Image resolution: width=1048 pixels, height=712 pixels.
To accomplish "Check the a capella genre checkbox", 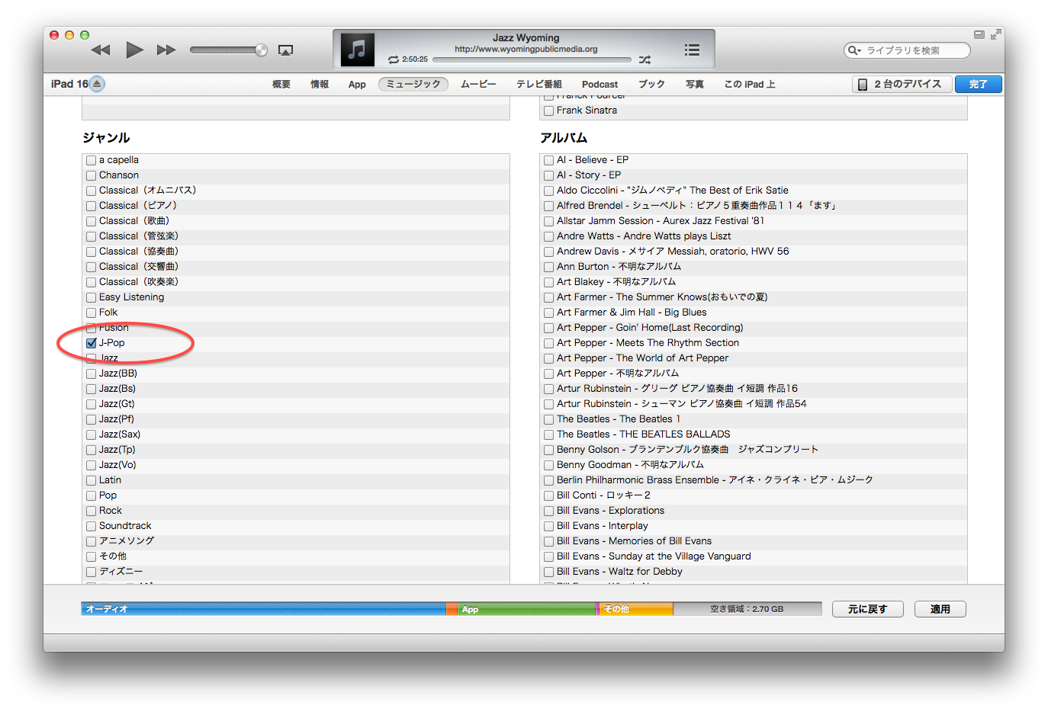I will tap(92, 160).
